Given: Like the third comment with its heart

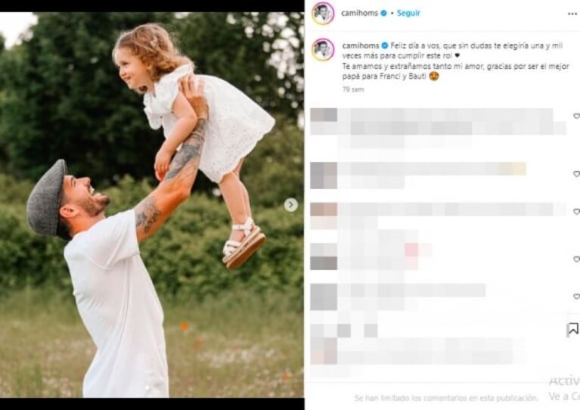Looking at the screenshot, I should [576, 212].
